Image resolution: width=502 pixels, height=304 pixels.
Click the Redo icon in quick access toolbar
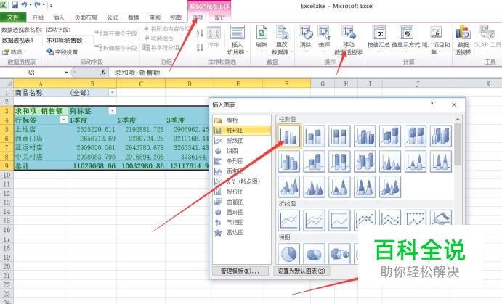click(38, 5)
